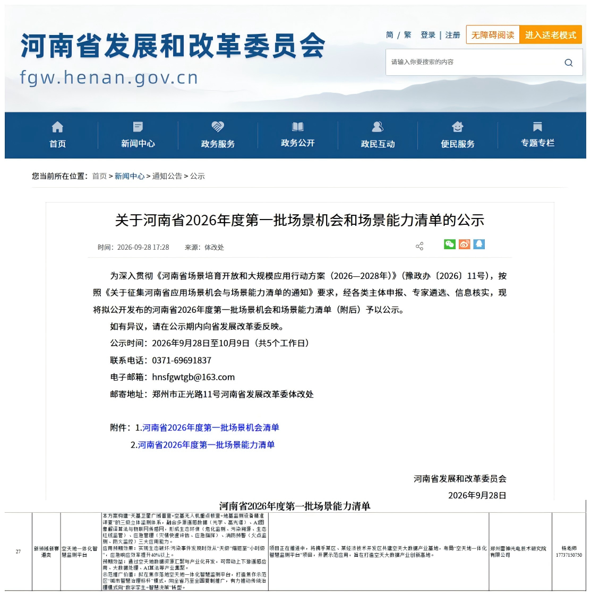Click the 无障碍阅读 button

coord(493,34)
